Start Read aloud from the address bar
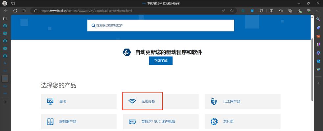 [x=223, y=11]
